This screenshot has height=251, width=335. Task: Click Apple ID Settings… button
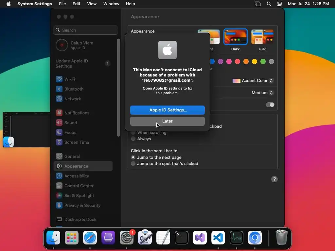tap(167, 110)
